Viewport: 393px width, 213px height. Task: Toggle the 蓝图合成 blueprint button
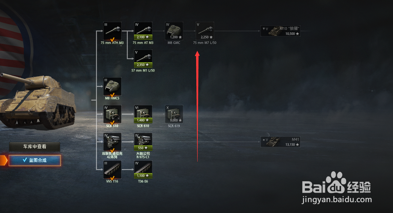[35, 160]
